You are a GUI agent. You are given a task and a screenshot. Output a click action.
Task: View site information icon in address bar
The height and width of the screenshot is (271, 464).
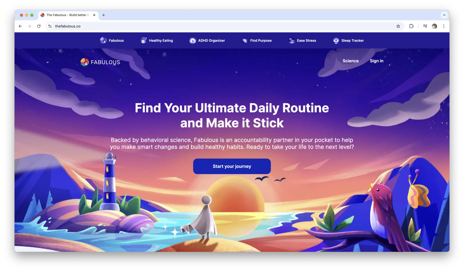point(50,26)
